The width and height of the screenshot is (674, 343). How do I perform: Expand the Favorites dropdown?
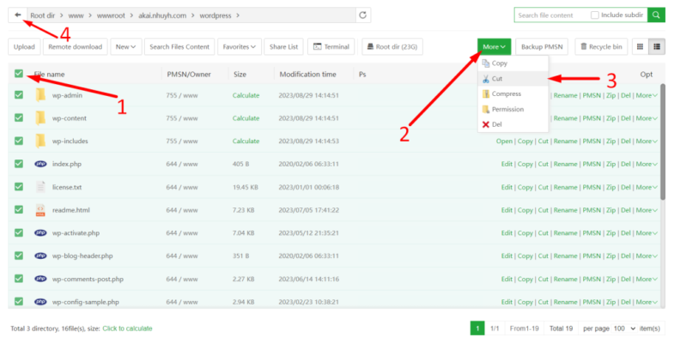pyautogui.click(x=239, y=47)
